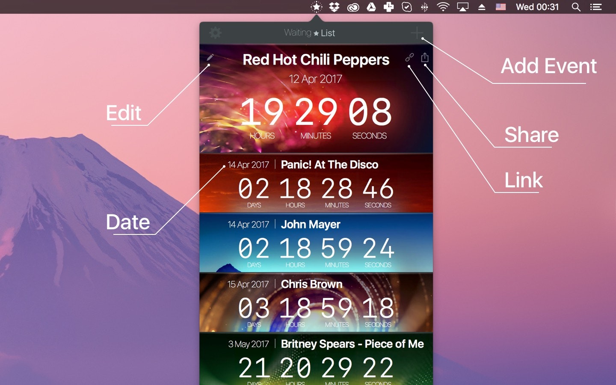Click the 14 Apr 2017 date beside Panic! At The Disco
The width and height of the screenshot is (616, 385).
click(249, 165)
